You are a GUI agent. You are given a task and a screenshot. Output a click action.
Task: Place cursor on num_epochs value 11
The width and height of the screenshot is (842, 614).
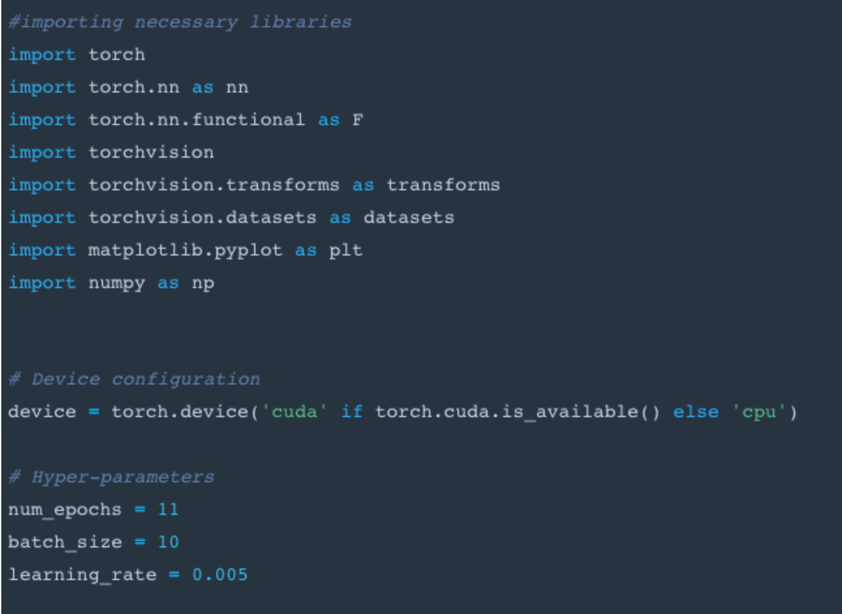pos(168,510)
